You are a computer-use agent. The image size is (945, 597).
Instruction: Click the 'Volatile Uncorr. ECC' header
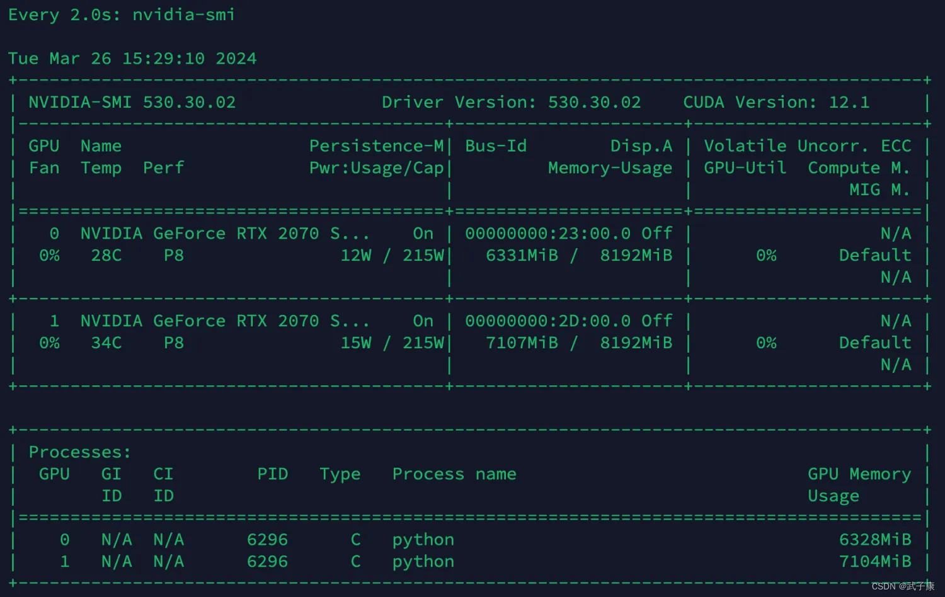[808, 146]
